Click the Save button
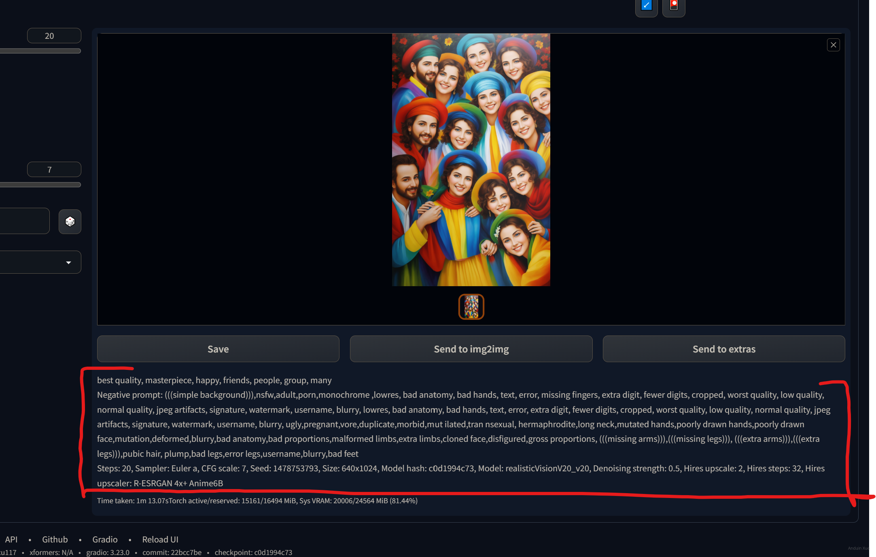This screenshot has width=876, height=557. click(218, 349)
